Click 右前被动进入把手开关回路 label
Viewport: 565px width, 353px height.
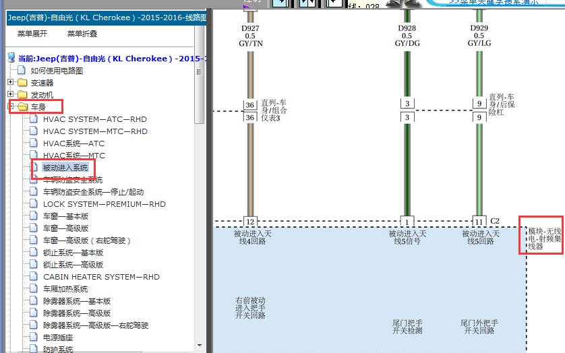tap(250, 308)
